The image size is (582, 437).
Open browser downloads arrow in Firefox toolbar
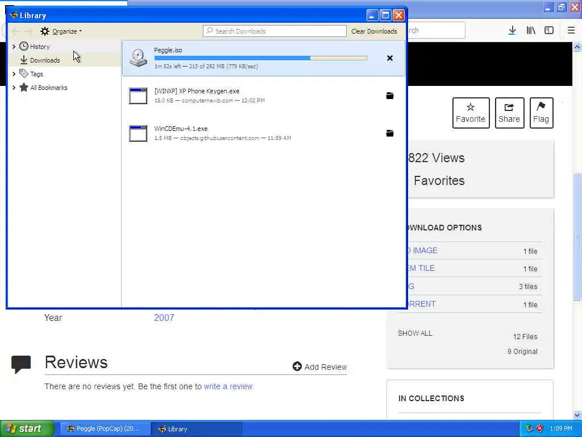click(512, 31)
